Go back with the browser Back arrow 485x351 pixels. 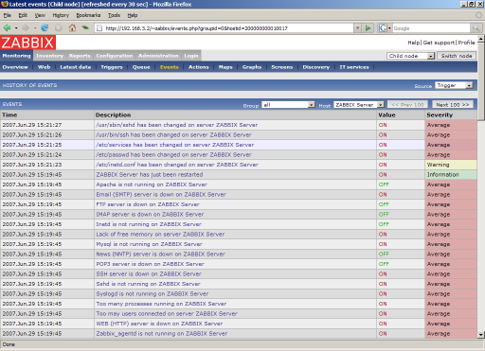pyautogui.click(x=7, y=28)
